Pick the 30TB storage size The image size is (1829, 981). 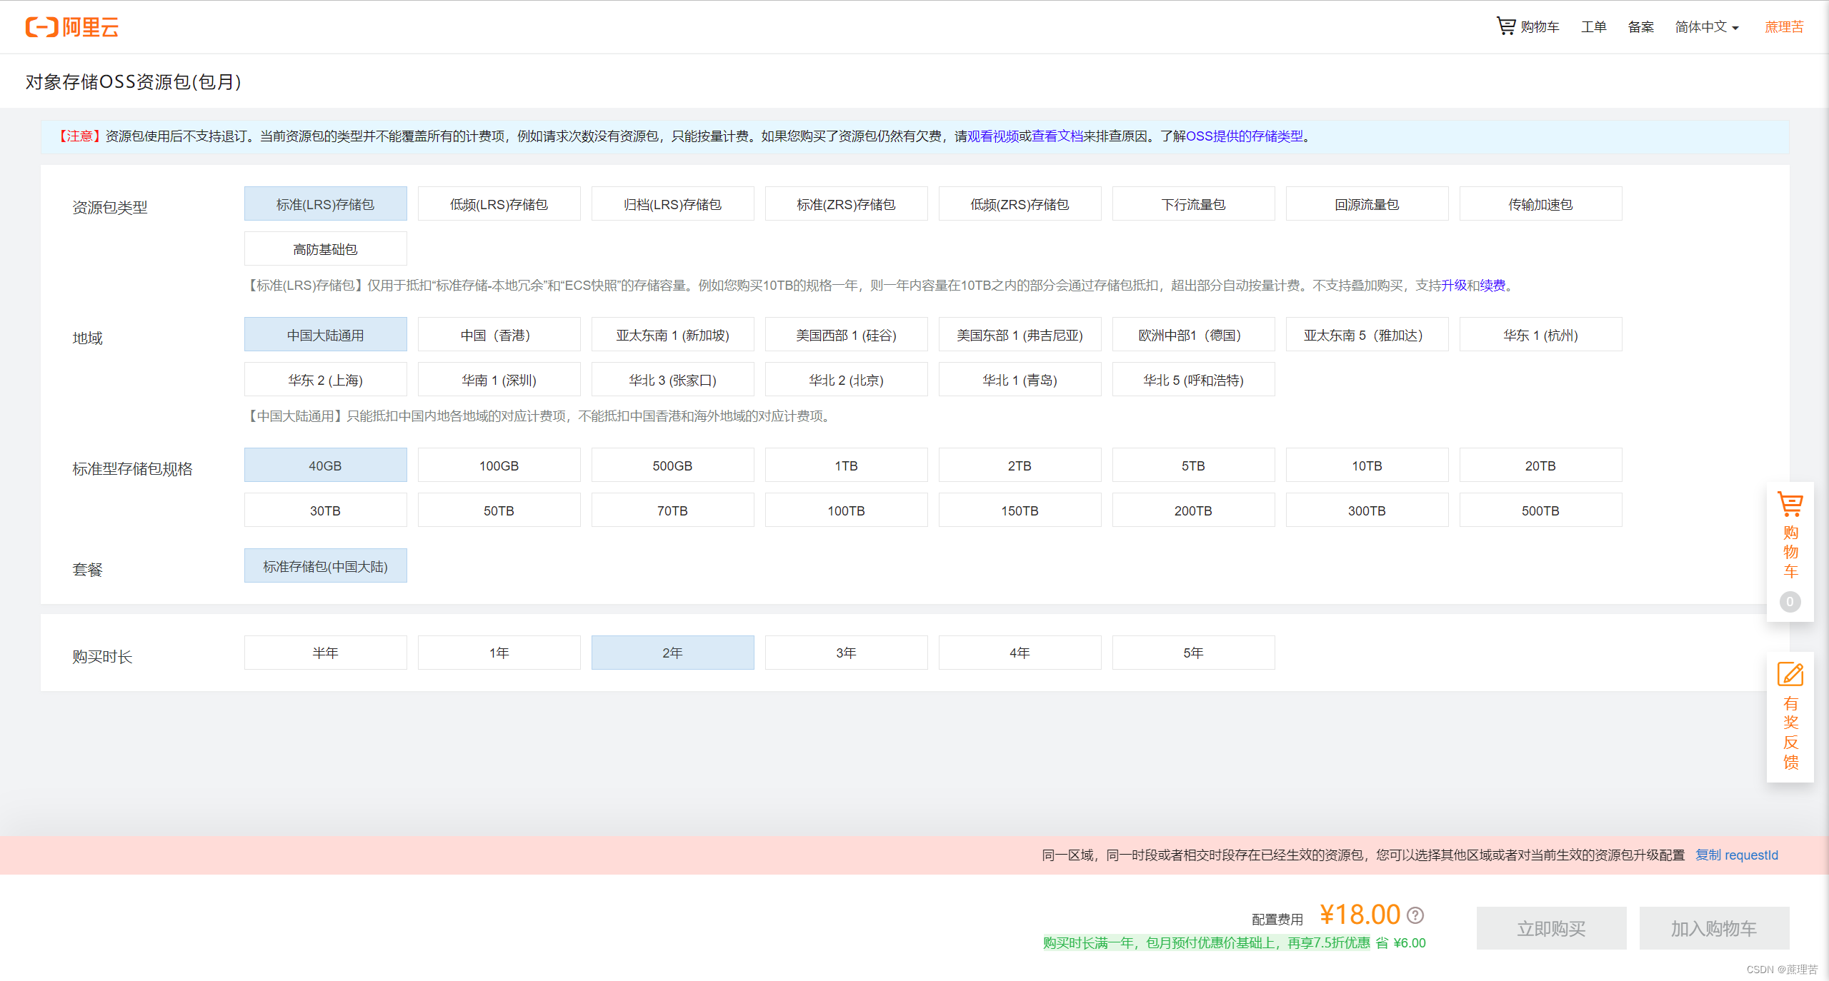point(326,510)
